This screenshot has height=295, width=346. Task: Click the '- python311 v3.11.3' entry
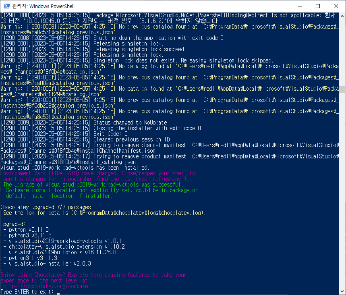[x=30, y=258]
